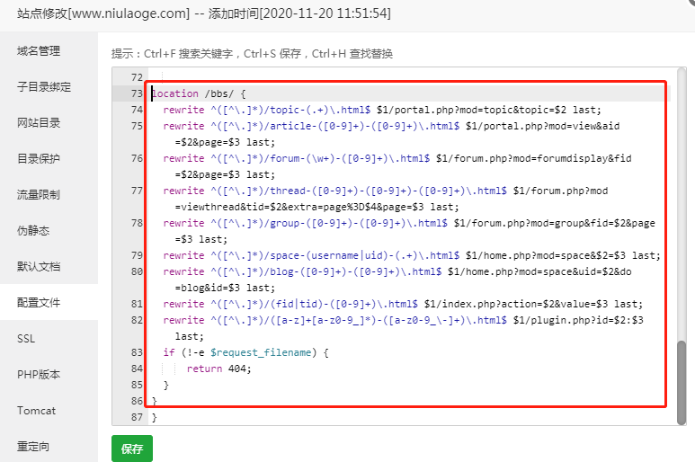695x462 pixels.
Task: Click line number 83 in gutter
Action: click(x=137, y=352)
